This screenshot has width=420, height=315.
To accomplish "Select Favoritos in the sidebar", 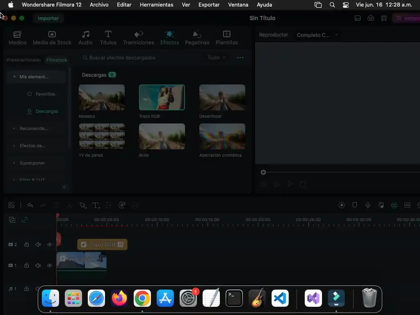I will pos(41,94).
